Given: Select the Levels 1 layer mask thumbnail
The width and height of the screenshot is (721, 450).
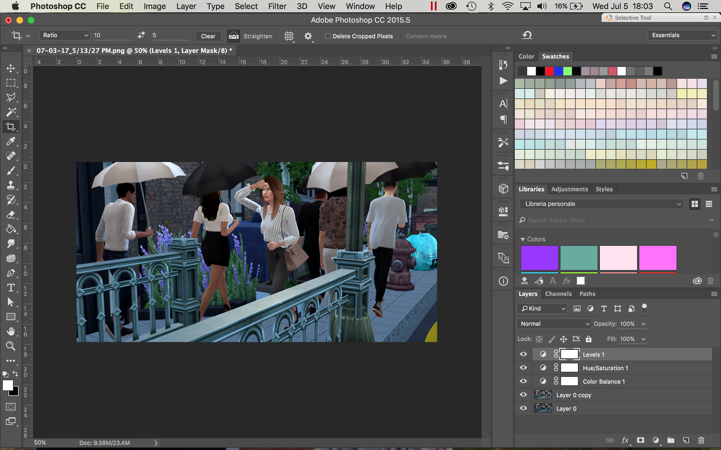Looking at the screenshot, I should pyautogui.click(x=569, y=354).
